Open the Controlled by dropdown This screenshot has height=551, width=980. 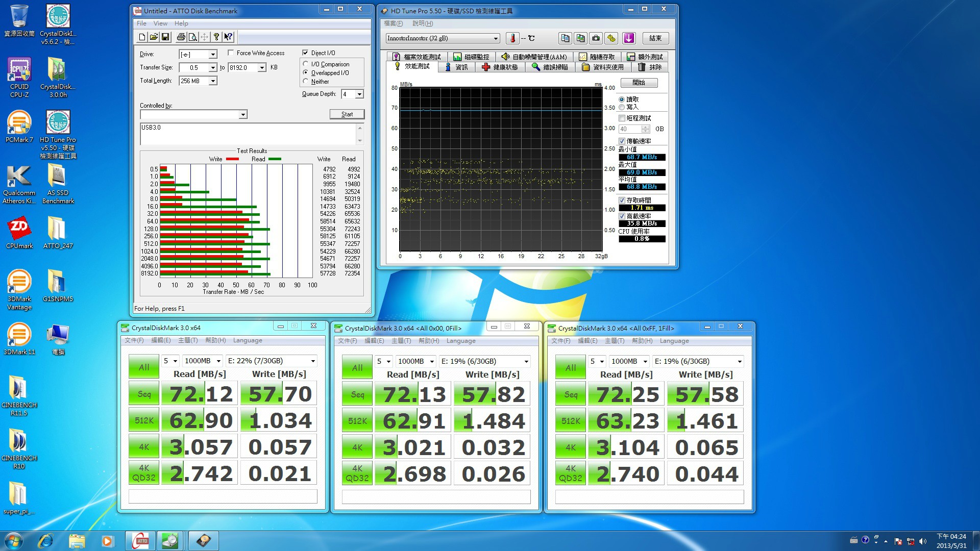[x=243, y=114]
